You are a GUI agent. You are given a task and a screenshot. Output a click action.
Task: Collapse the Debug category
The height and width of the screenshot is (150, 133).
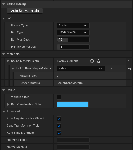[4, 90]
